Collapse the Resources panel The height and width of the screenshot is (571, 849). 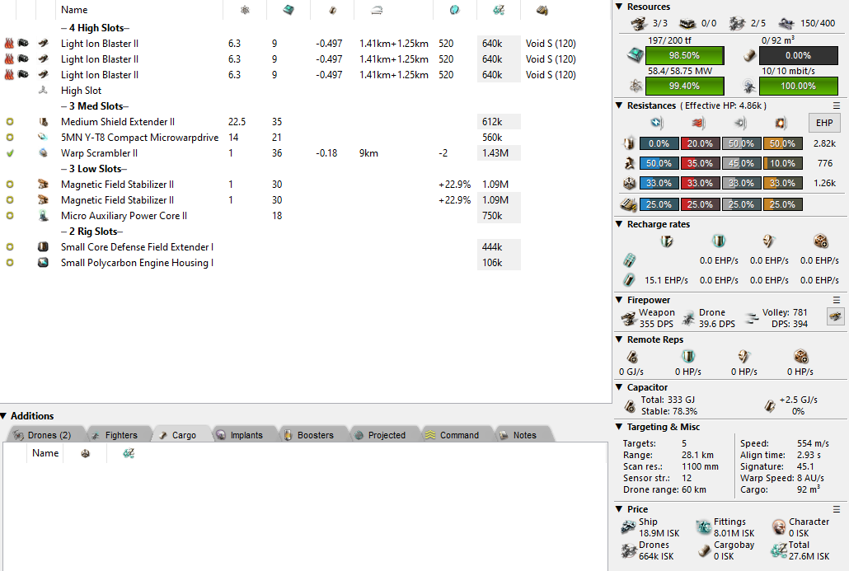coord(620,7)
